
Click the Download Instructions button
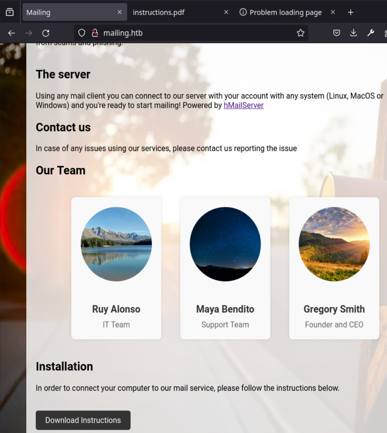coord(83,420)
